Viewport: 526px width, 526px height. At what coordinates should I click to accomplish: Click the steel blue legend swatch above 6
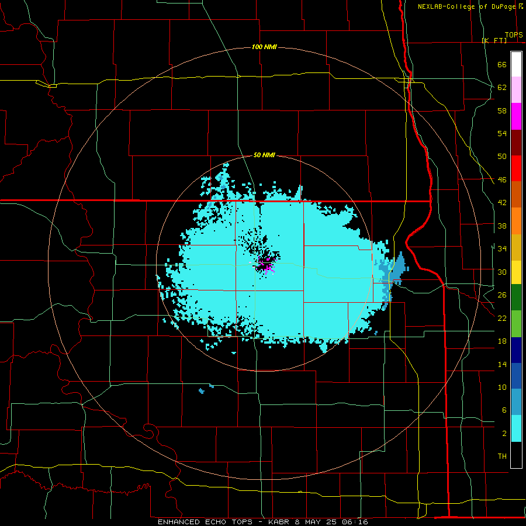(516, 402)
